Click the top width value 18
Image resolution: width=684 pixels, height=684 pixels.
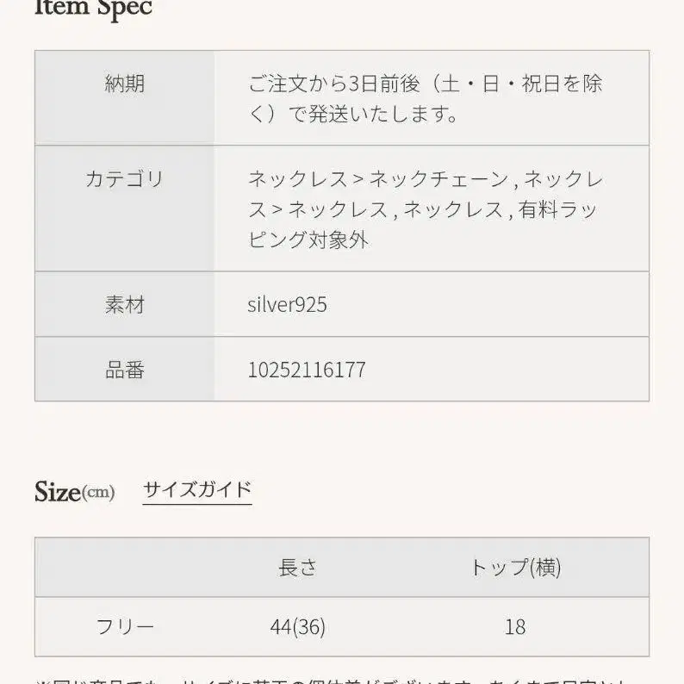(515, 627)
